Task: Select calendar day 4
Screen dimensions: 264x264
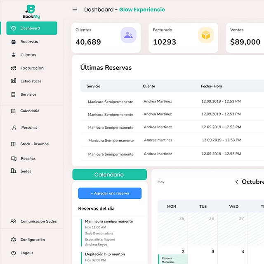Action: 243,252
